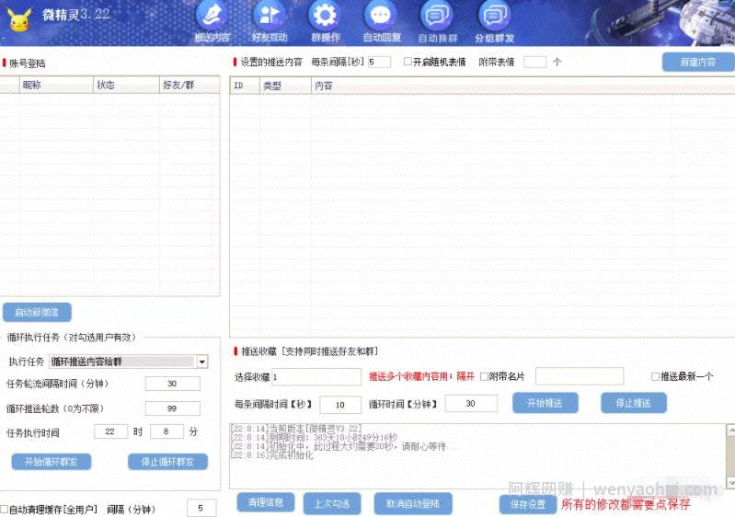This screenshot has width=735, height=517.
Task: Click the 取消自动登陆 button
Action: (413, 503)
